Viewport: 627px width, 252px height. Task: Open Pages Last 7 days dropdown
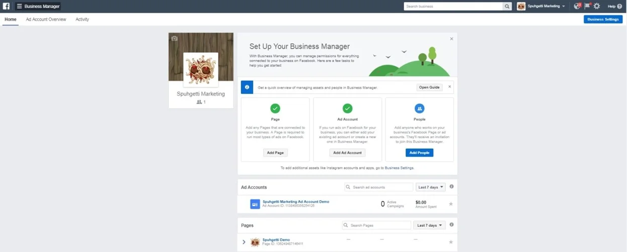[429, 225]
